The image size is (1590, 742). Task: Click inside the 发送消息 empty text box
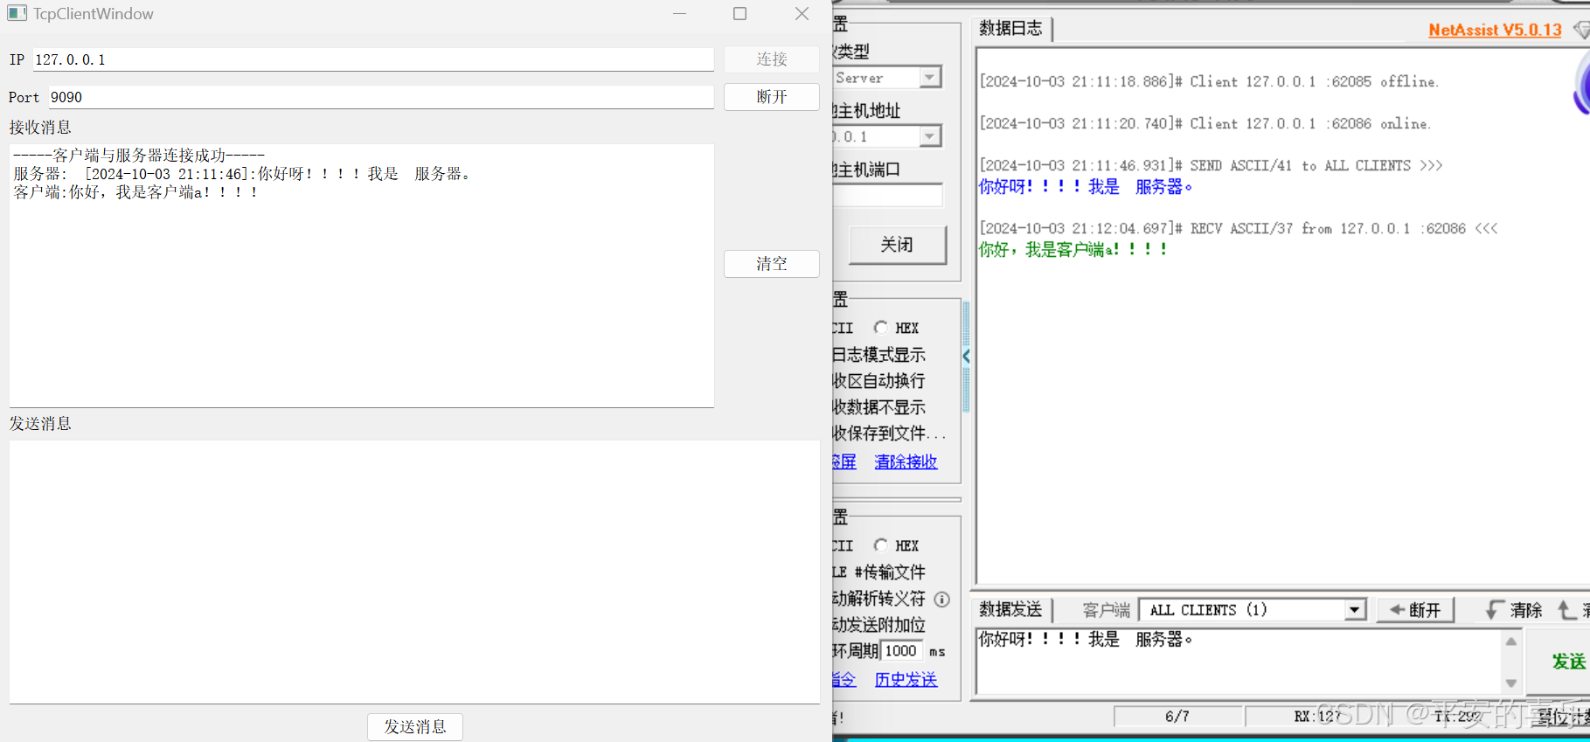(x=414, y=572)
